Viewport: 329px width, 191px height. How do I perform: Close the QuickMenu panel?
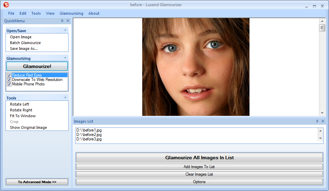68,21
